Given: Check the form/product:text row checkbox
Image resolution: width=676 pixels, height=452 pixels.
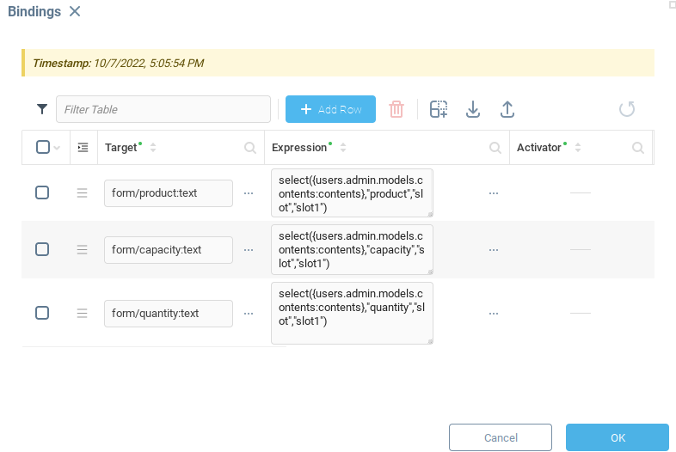Looking at the screenshot, I should 42,193.
